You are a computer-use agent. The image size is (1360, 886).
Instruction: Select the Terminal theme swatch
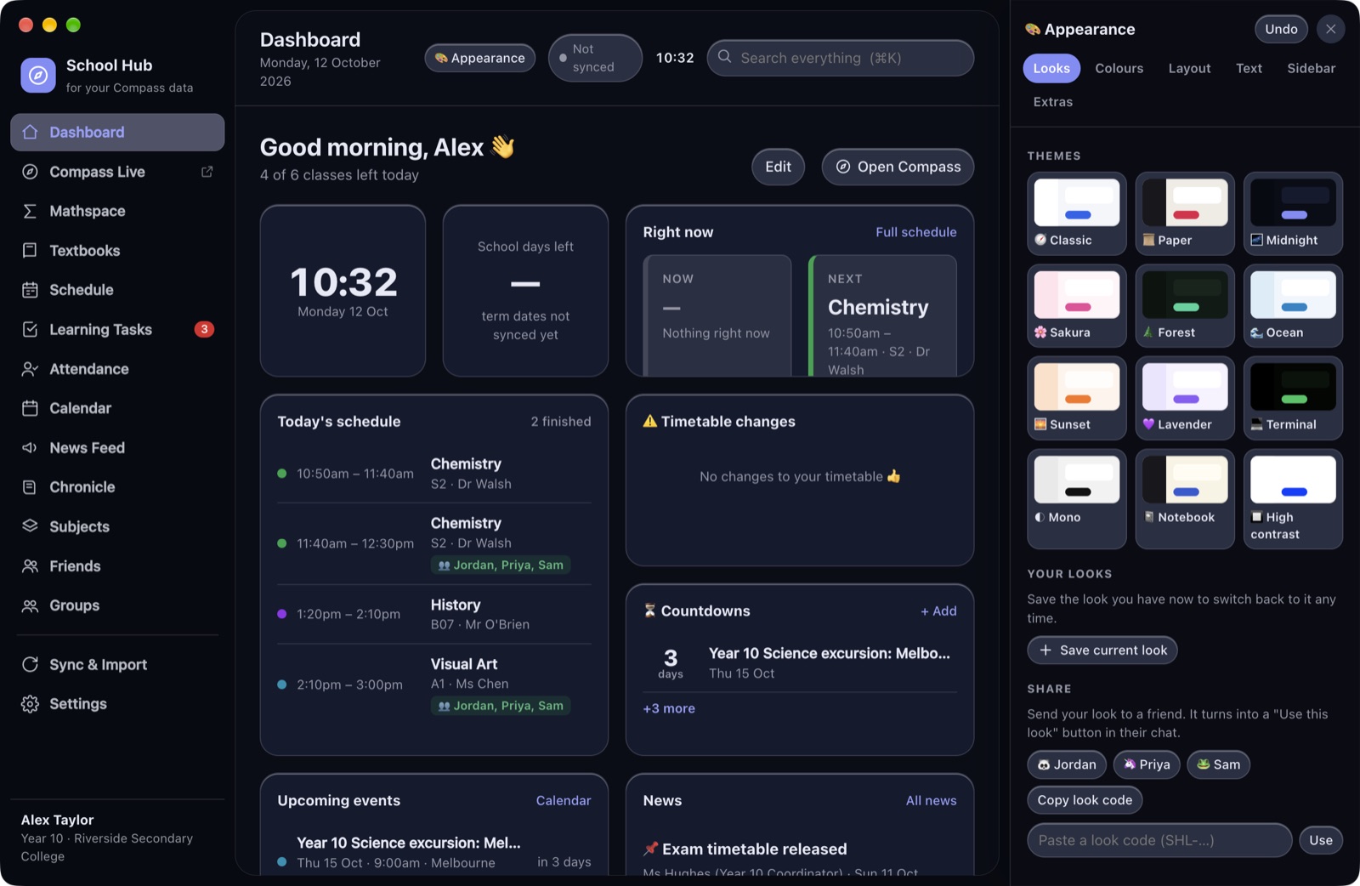coord(1293,398)
